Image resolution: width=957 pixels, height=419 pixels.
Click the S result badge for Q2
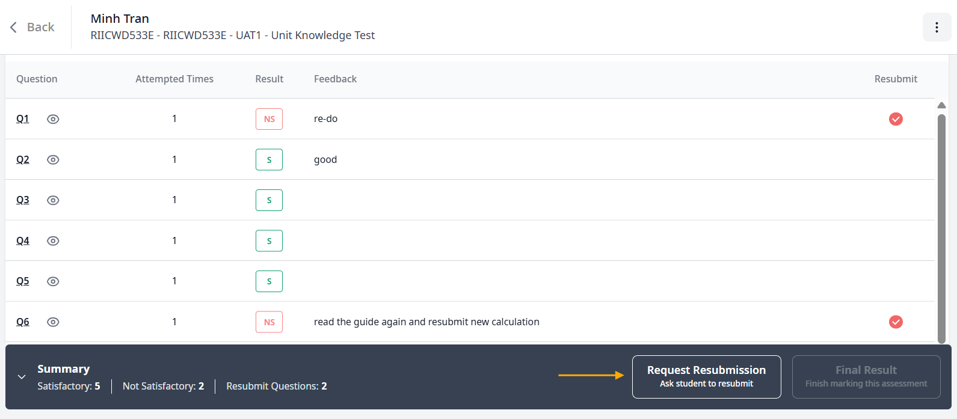click(x=269, y=160)
